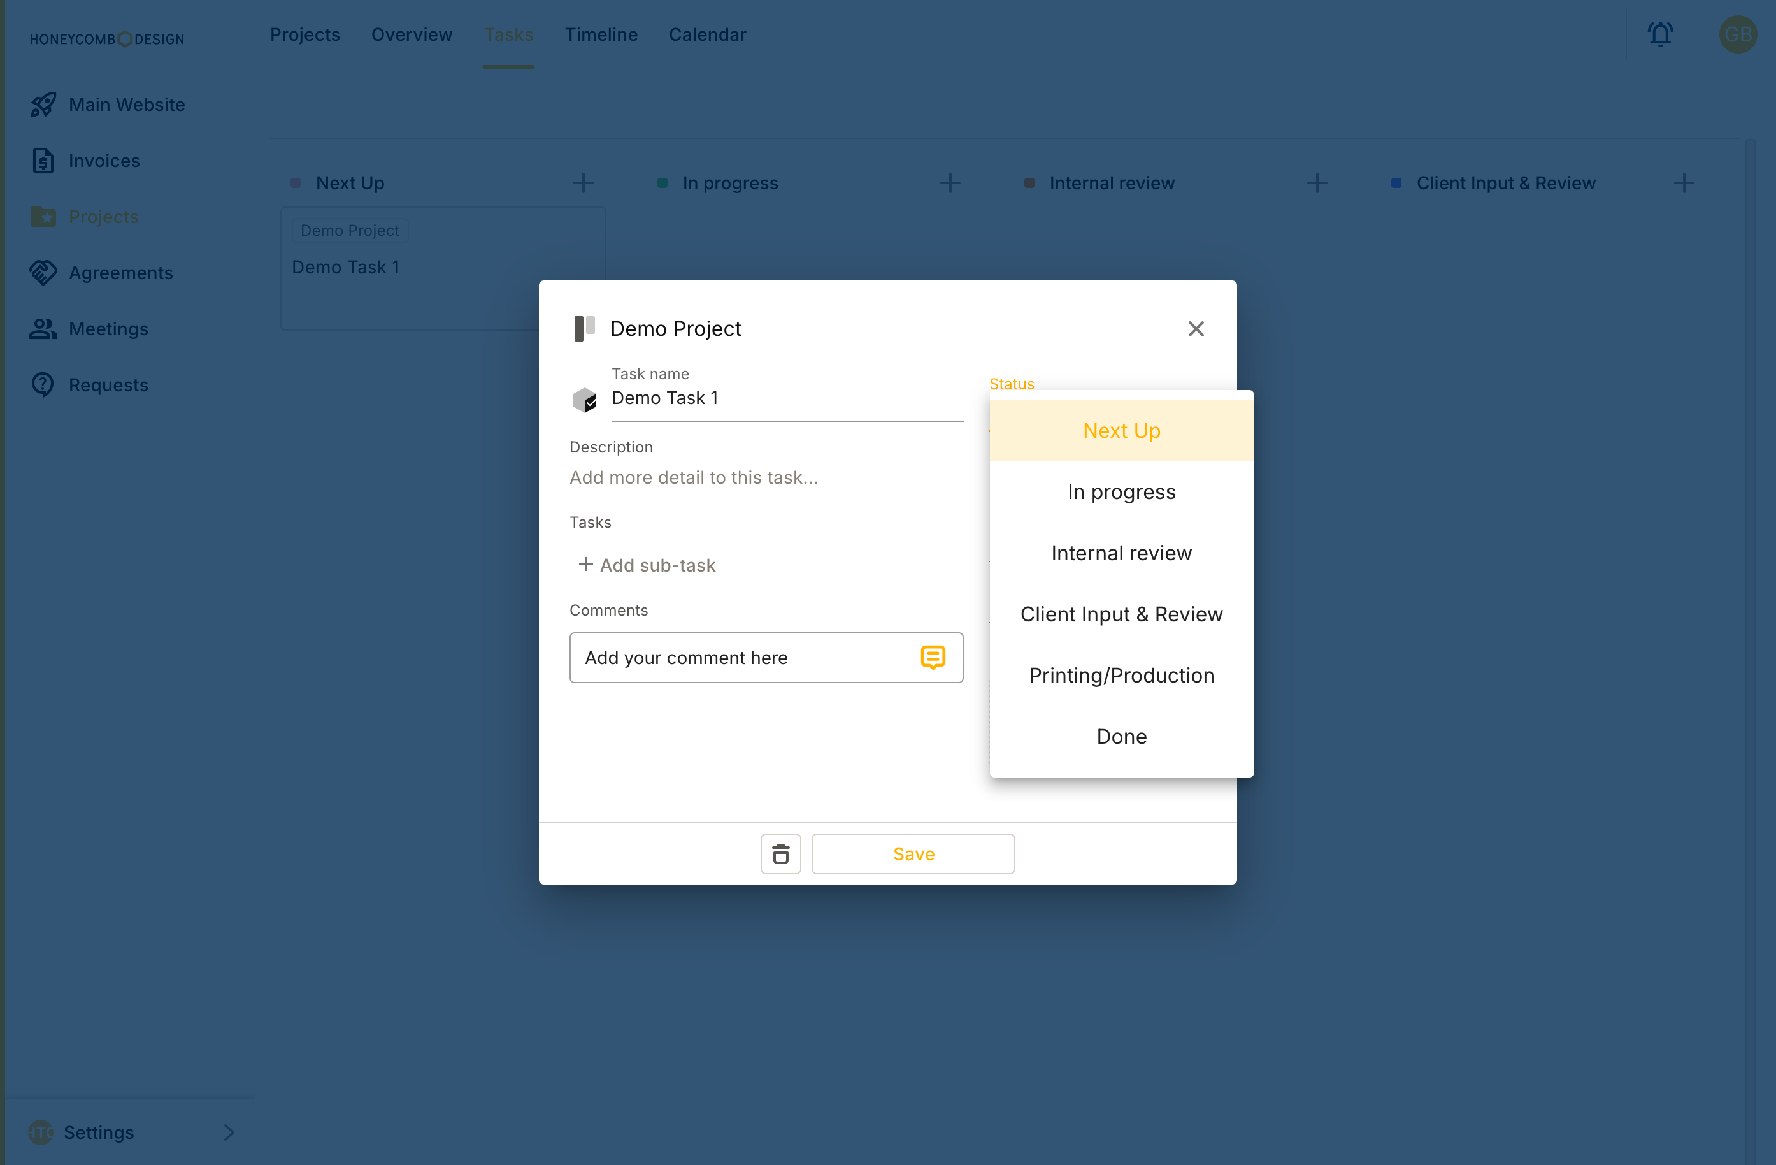
Task: Switch to the Projects top tab
Action: click(304, 34)
